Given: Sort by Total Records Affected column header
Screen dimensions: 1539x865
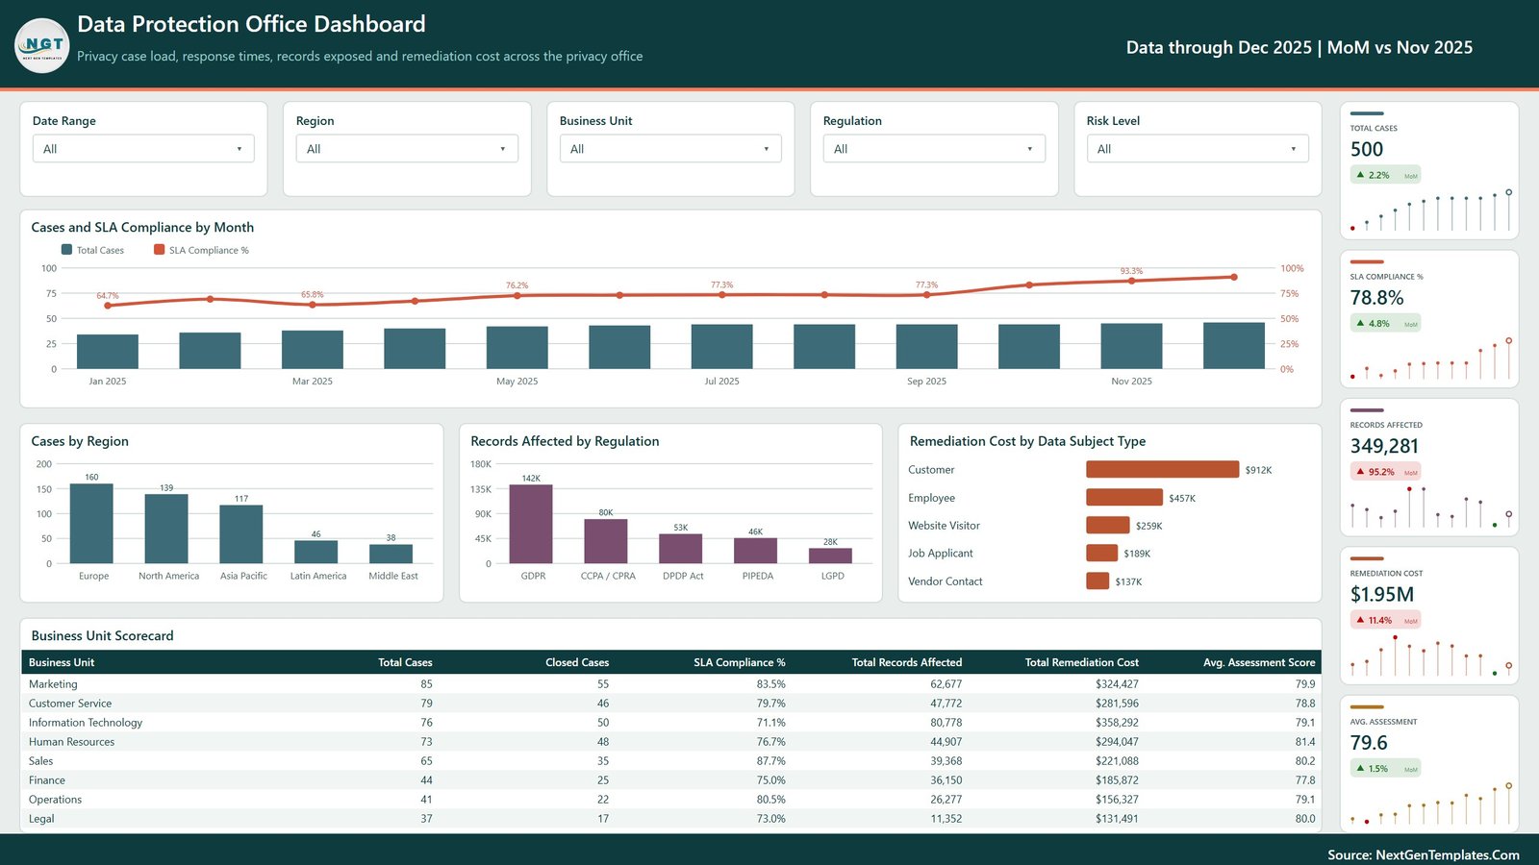Looking at the screenshot, I should pyautogui.click(x=907, y=662).
